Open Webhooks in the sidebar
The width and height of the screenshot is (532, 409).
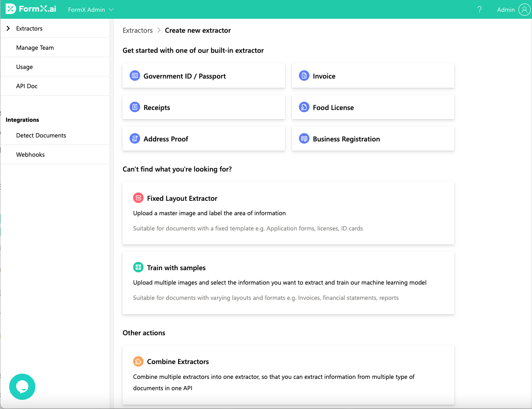click(55, 155)
